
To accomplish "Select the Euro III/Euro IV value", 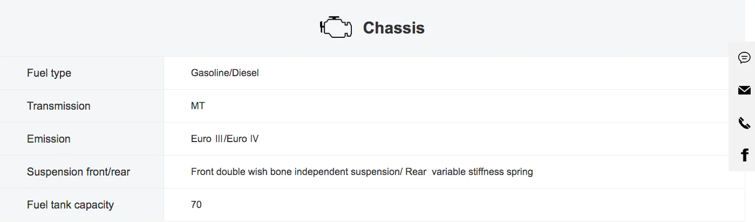I will click(x=225, y=139).
